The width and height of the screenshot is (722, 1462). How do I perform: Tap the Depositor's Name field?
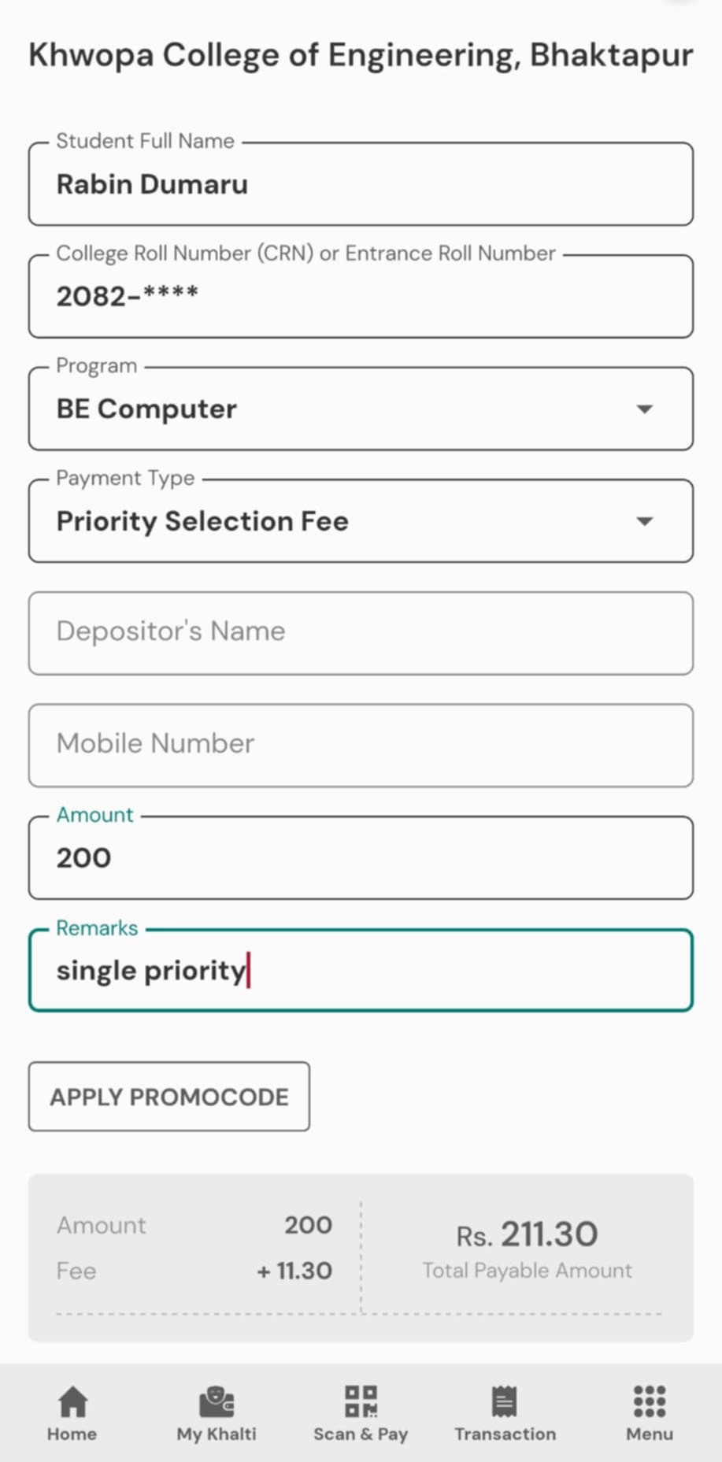click(361, 633)
